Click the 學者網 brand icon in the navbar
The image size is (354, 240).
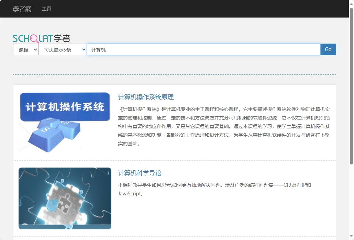coord(22,9)
